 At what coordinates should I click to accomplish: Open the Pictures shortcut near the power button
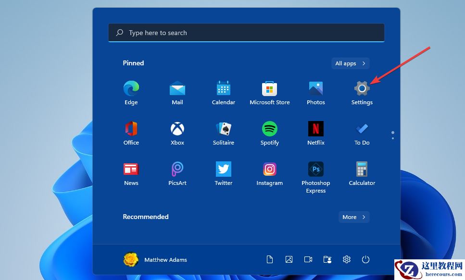coord(289,259)
